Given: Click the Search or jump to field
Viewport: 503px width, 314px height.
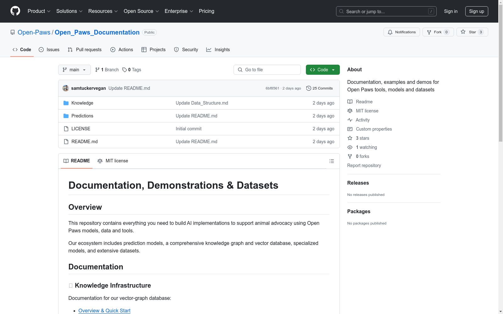Looking at the screenshot, I should [386, 11].
